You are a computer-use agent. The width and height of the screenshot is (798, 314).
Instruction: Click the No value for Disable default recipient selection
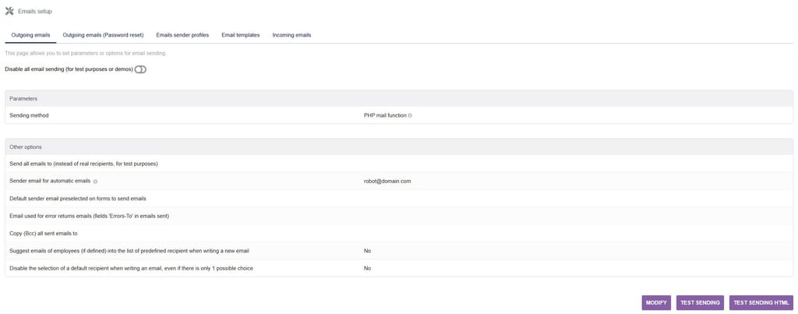(367, 268)
